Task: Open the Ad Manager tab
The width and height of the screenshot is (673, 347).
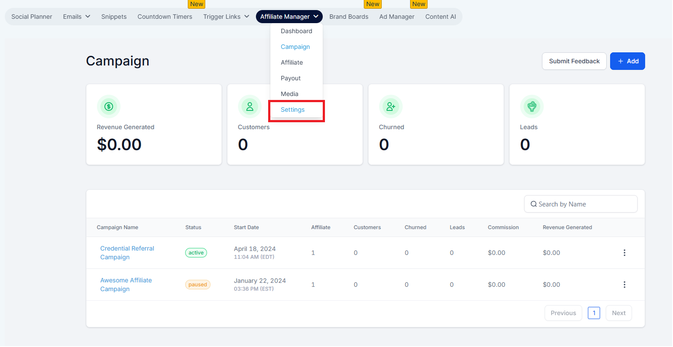Action: (397, 17)
